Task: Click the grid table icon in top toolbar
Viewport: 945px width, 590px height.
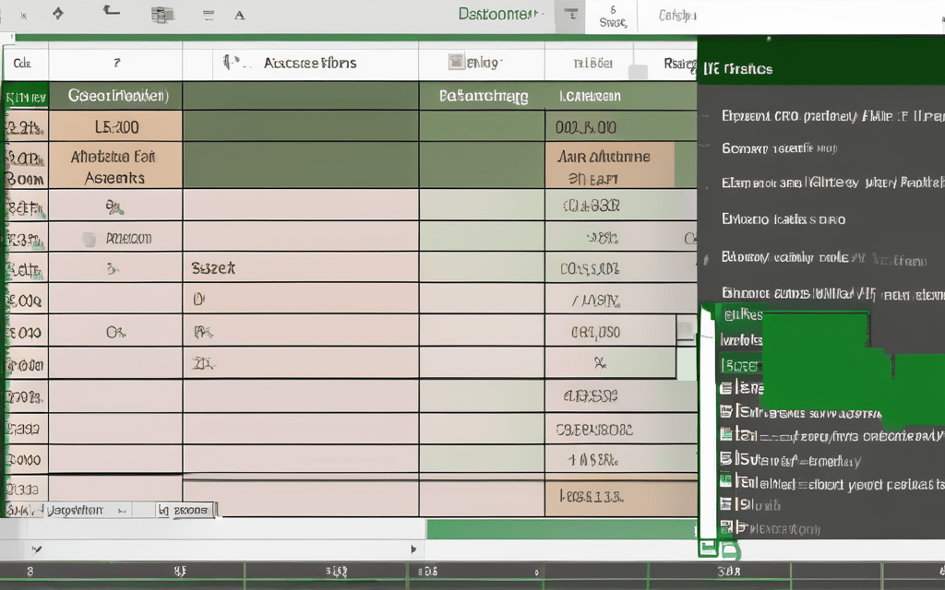Action: (x=162, y=14)
